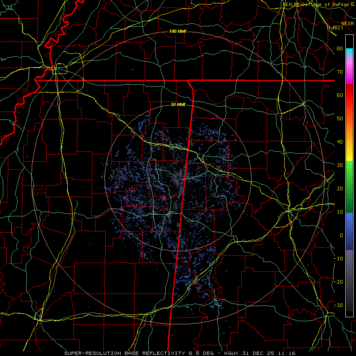The image size is (356, 356).
Task: Click the green segment of the color bar
Action: [349, 187]
